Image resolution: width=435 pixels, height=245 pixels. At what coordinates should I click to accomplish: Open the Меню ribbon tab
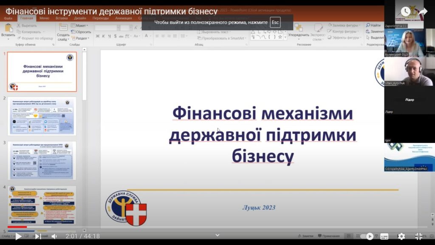pos(44,18)
